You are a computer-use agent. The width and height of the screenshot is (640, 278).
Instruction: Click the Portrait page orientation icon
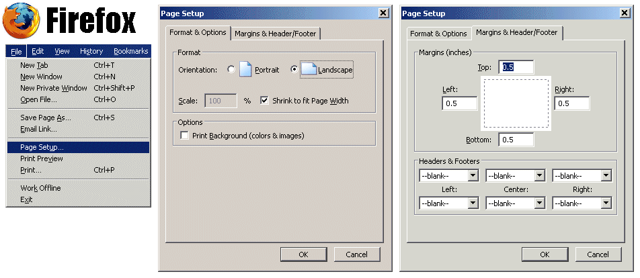(x=245, y=69)
